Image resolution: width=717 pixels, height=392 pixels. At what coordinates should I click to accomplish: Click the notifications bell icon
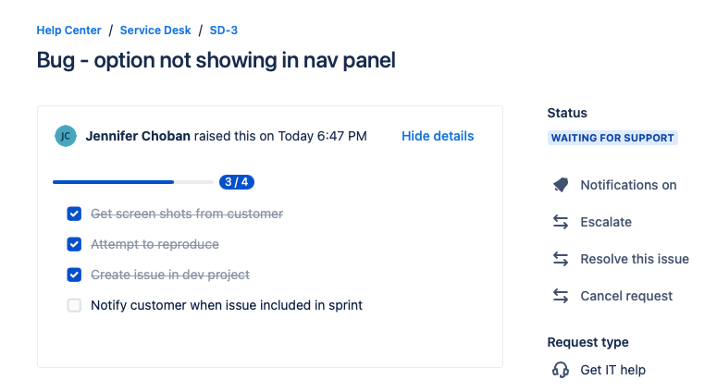pos(561,185)
